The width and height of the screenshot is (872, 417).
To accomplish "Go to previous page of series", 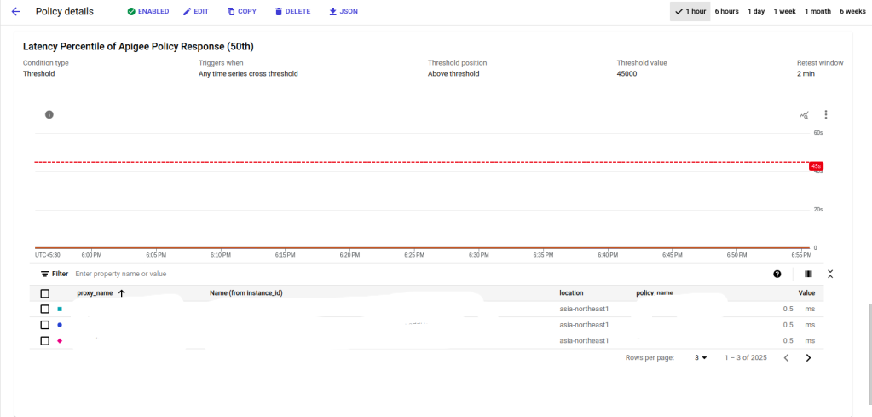I will 787,358.
